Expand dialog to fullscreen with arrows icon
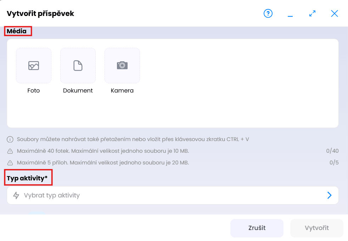The image size is (348, 241). [x=312, y=14]
